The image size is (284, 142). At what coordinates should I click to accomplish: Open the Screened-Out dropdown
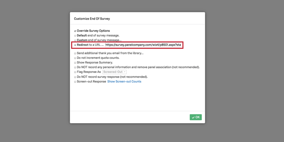click(115, 72)
